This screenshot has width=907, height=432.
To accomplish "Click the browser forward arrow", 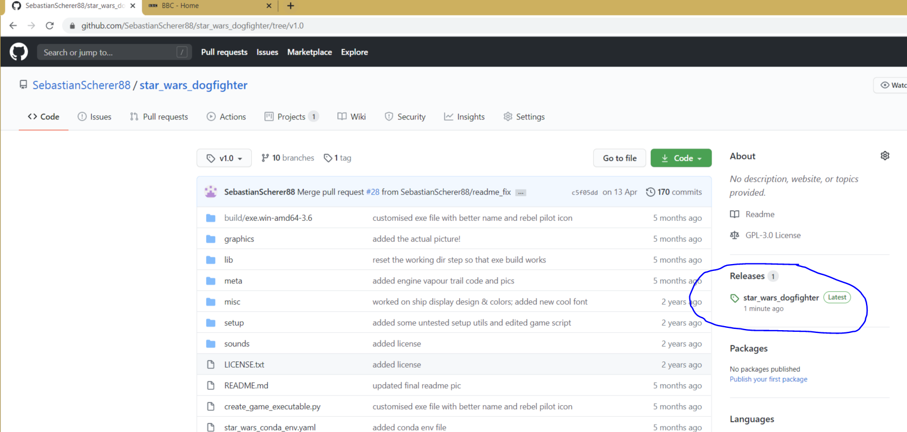I will click(31, 26).
